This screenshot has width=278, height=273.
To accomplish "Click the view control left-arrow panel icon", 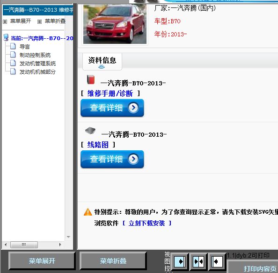I will (217, 261).
